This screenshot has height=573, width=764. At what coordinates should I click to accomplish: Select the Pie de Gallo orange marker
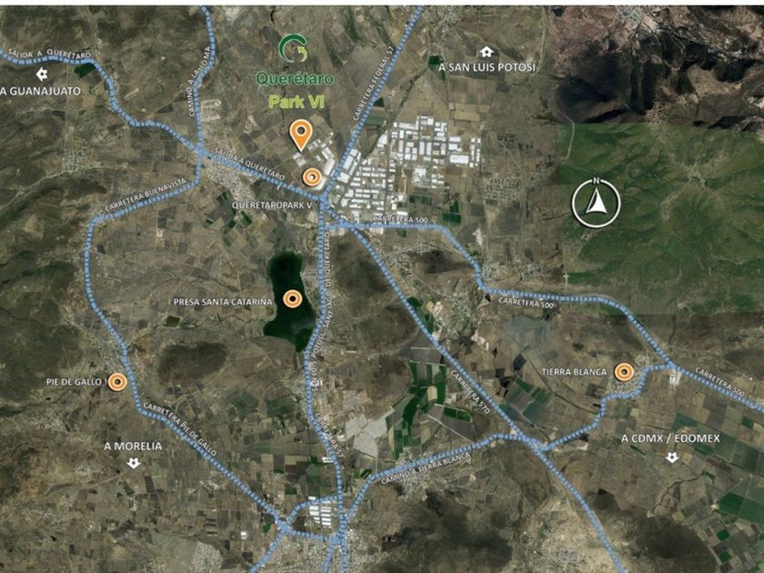click(x=117, y=382)
